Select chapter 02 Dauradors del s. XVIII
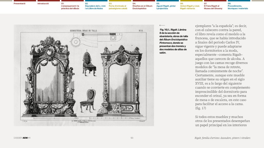This screenshot has width=264, height=148. (x=94, y=6)
